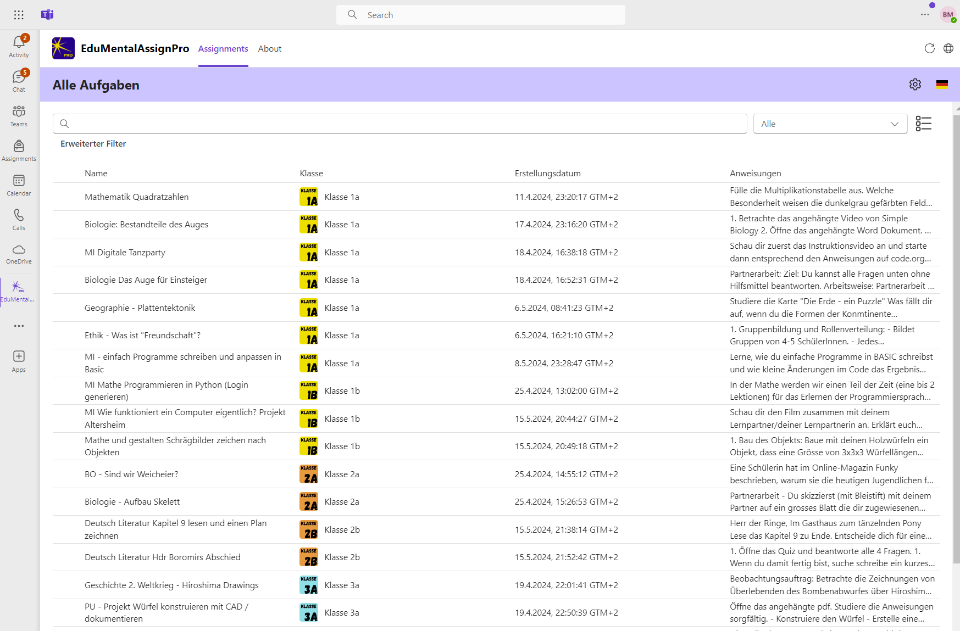The image size is (960, 631).
Task: Click the Alle Aufgaben page heading
Action: point(96,85)
